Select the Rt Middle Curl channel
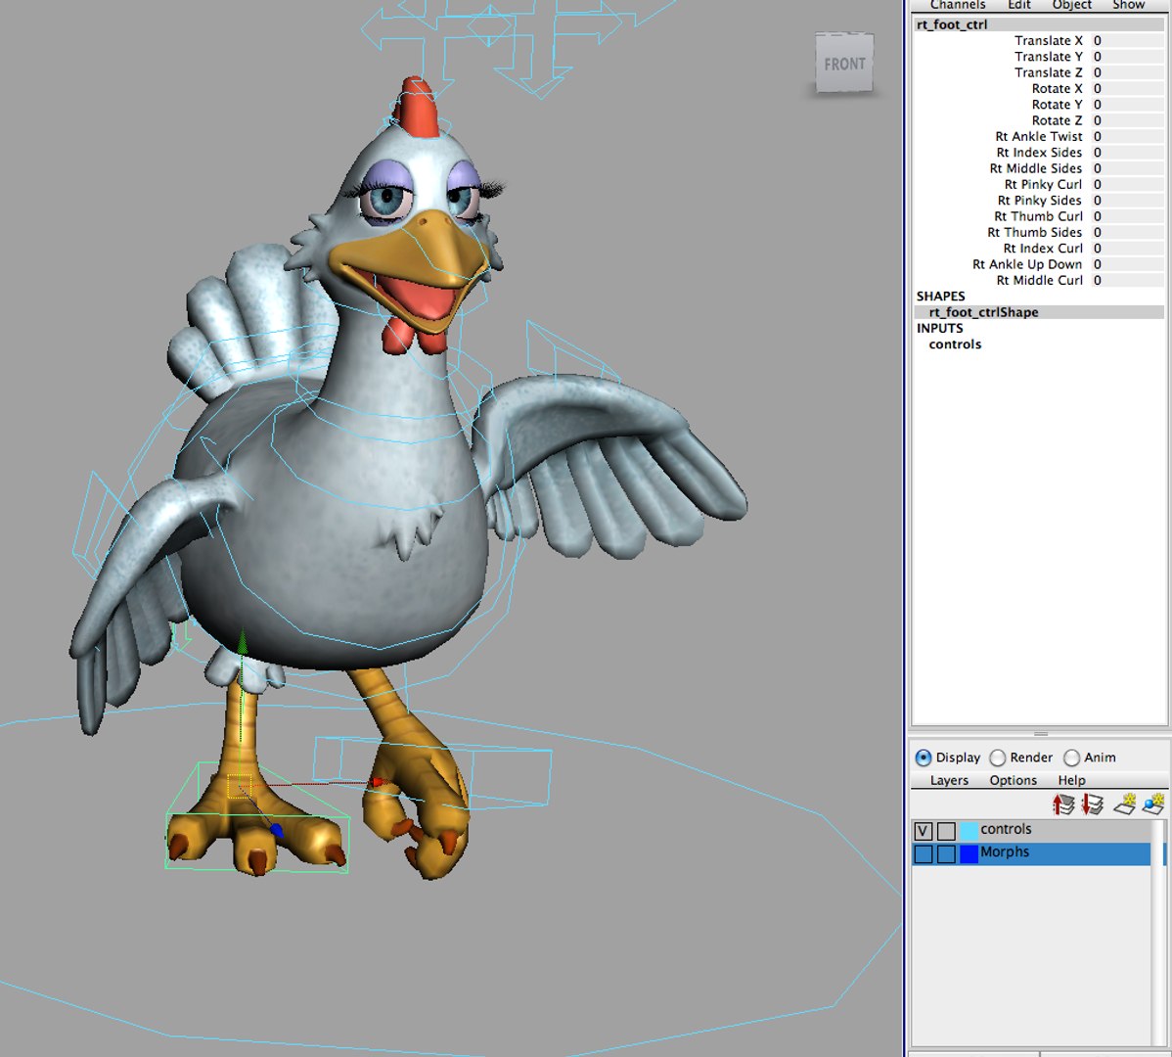1172x1057 pixels. point(1039,280)
